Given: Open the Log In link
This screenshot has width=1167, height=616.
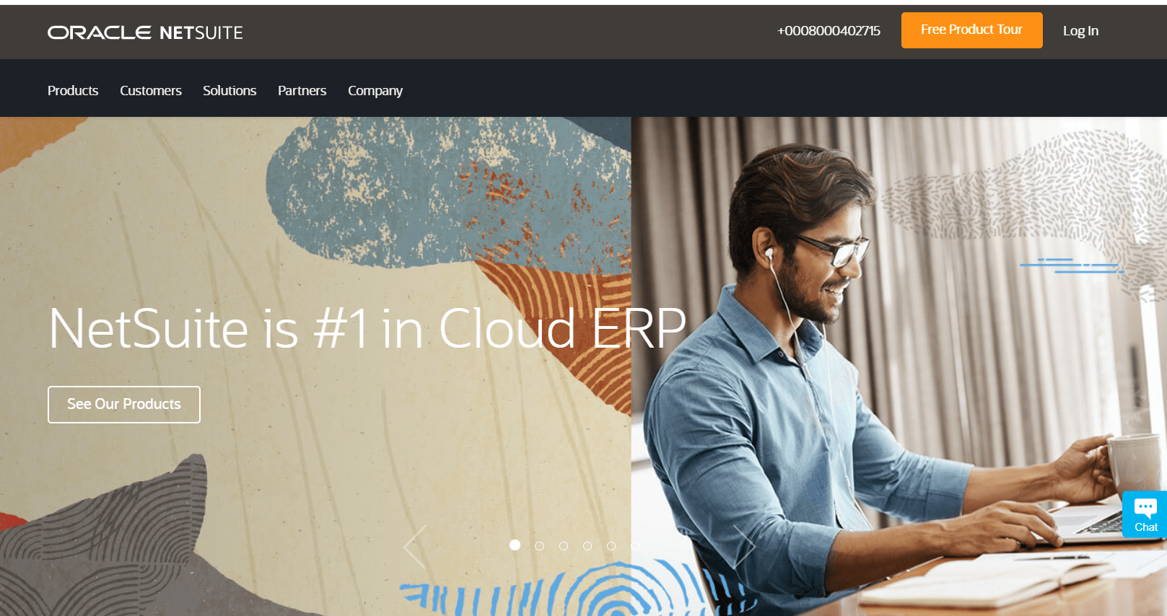Looking at the screenshot, I should click(1080, 31).
